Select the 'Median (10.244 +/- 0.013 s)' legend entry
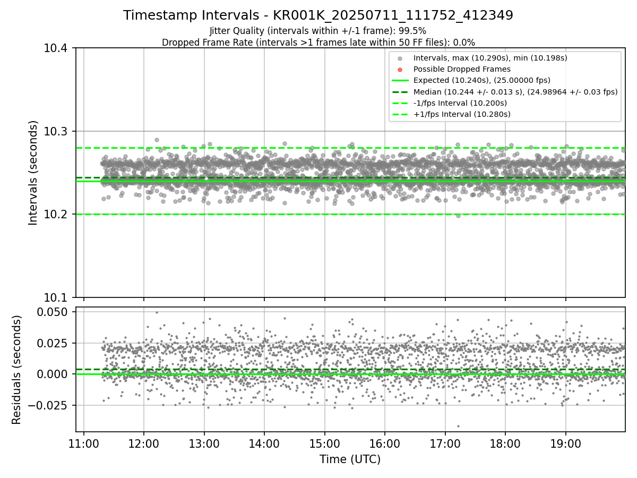This screenshot has width=637, height=478. (x=515, y=91)
